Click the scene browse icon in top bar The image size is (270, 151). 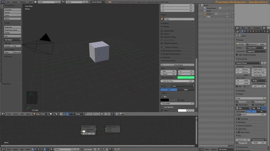coord(63,2)
